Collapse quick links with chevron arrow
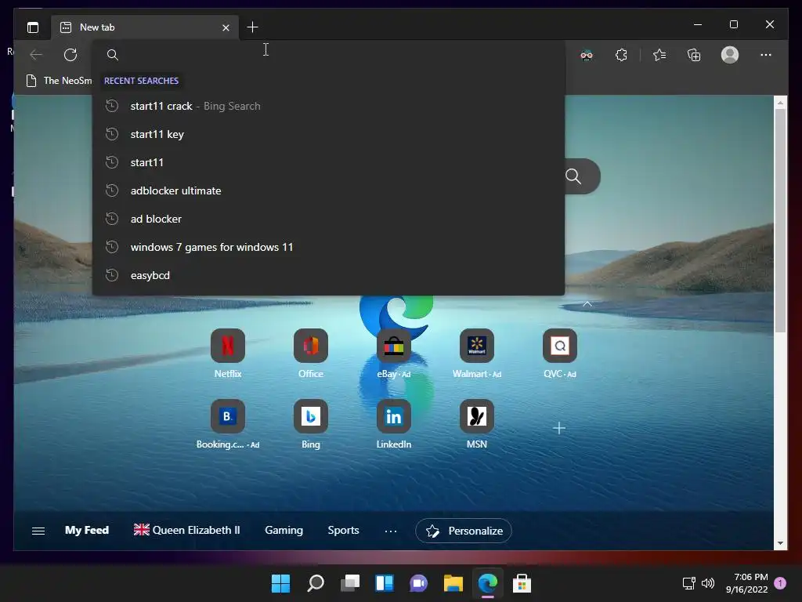 point(587,304)
